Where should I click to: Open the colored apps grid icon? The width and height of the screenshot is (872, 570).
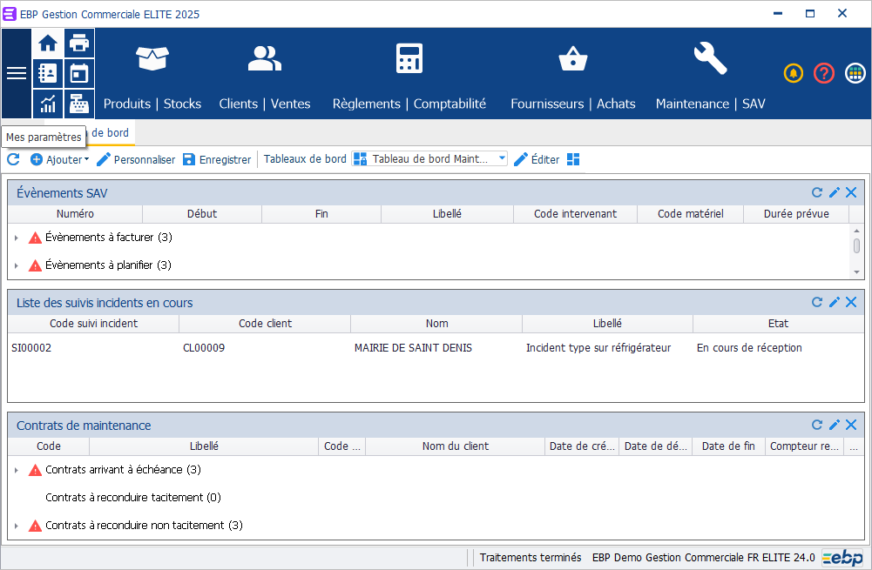pyautogui.click(x=855, y=74)
